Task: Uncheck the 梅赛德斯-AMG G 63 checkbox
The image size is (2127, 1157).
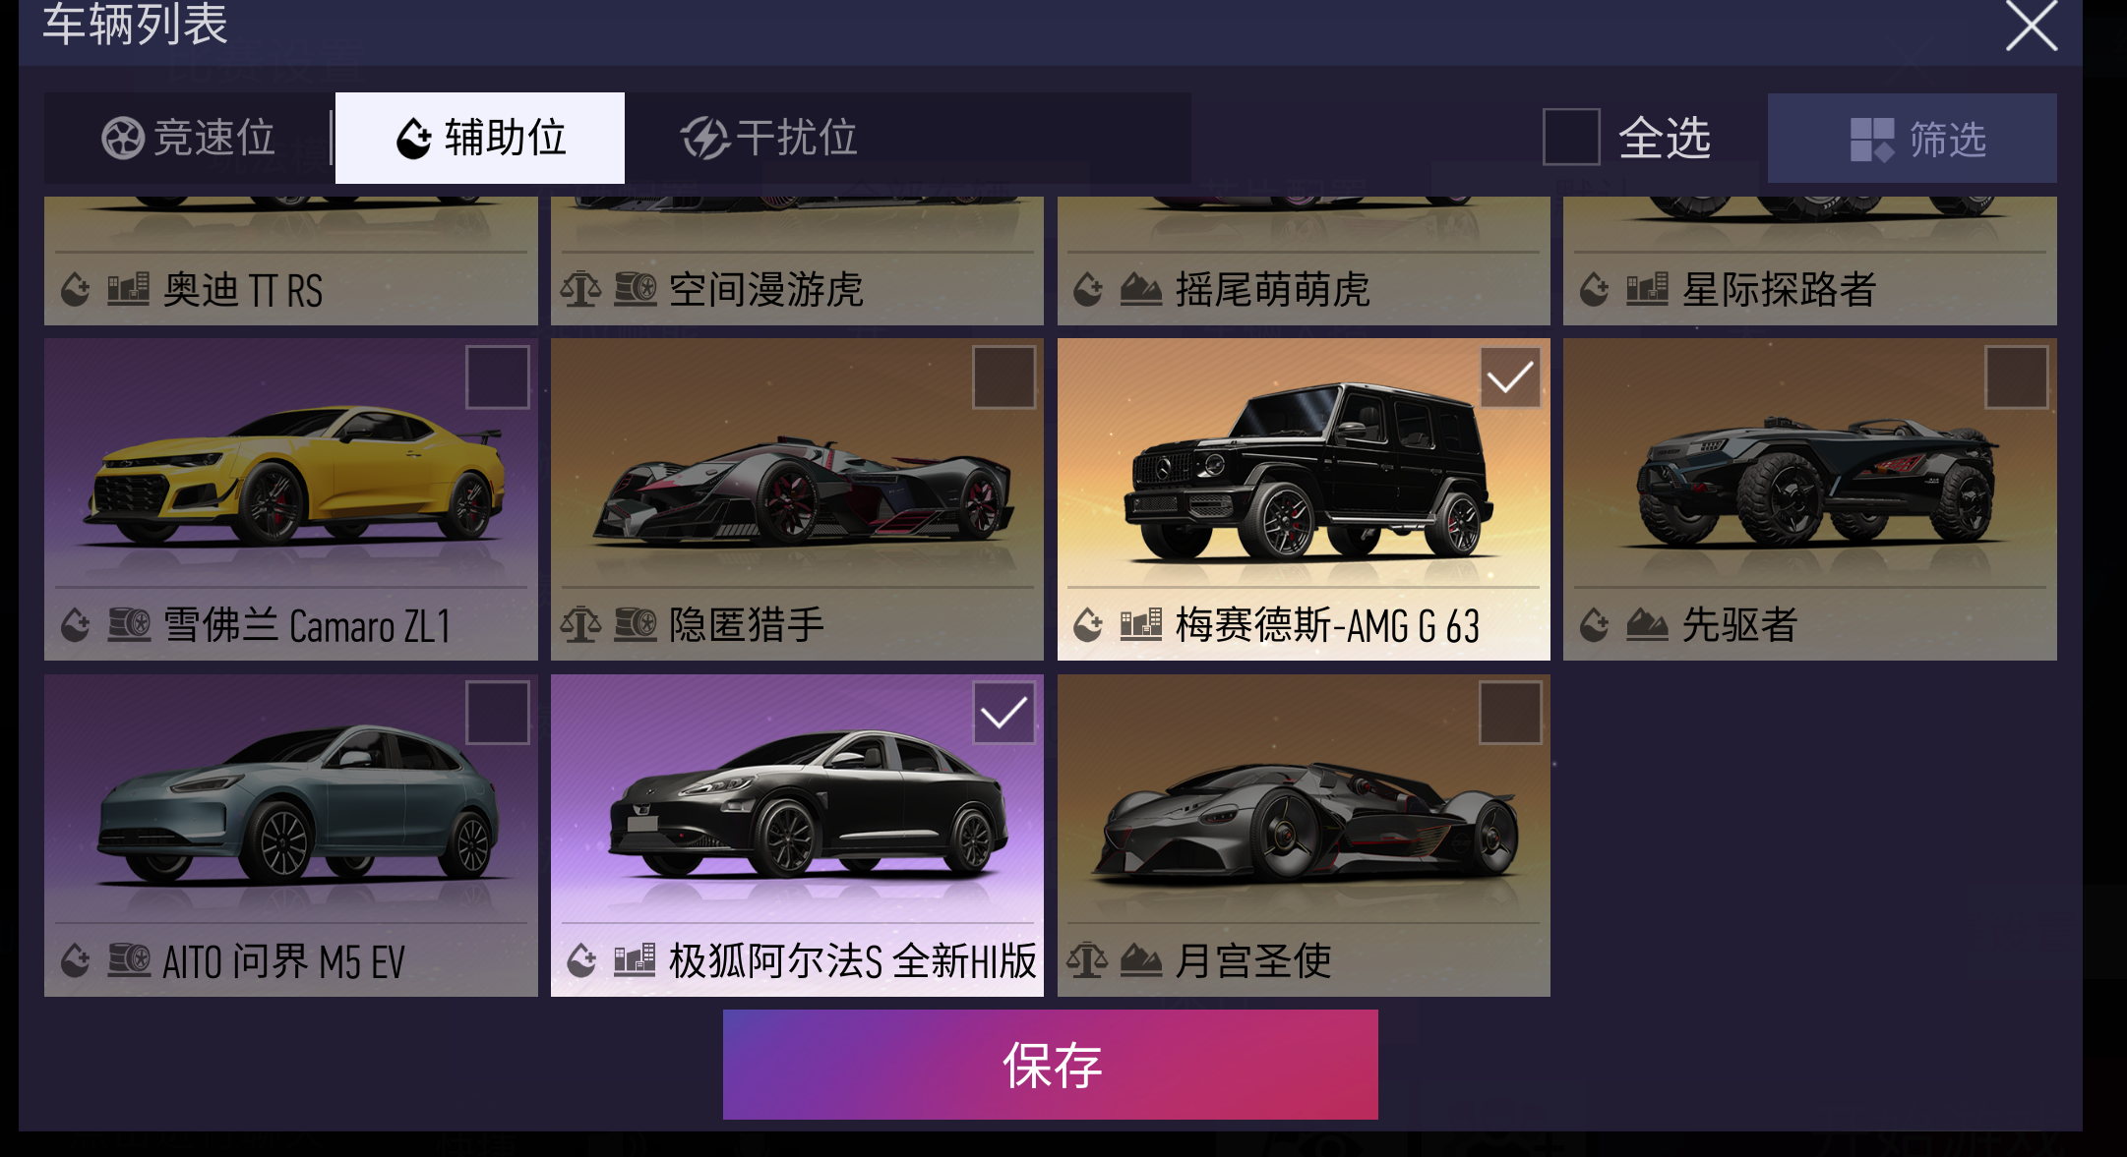Action: 1510,377
